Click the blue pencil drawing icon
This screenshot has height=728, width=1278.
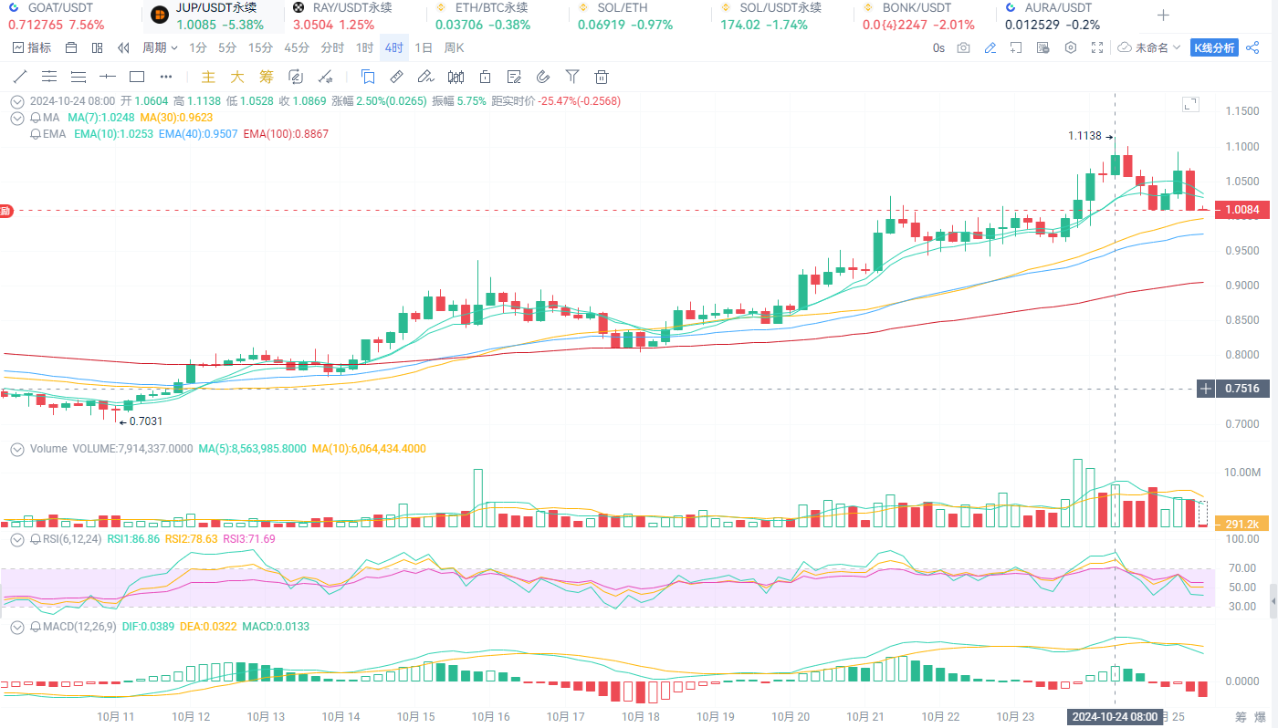990,47
